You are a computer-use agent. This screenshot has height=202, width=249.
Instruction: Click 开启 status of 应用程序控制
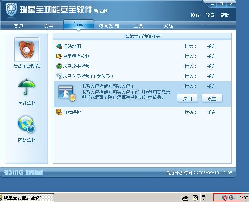coord(211,57)
